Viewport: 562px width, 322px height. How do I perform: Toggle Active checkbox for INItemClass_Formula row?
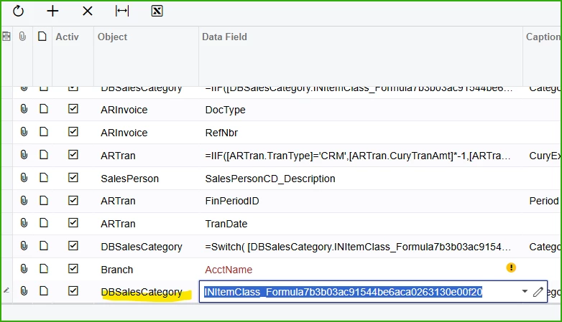[x=73, y=291]
